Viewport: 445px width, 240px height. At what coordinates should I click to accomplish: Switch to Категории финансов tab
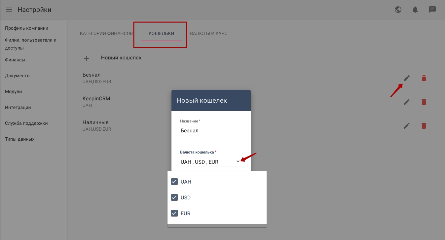106,33
